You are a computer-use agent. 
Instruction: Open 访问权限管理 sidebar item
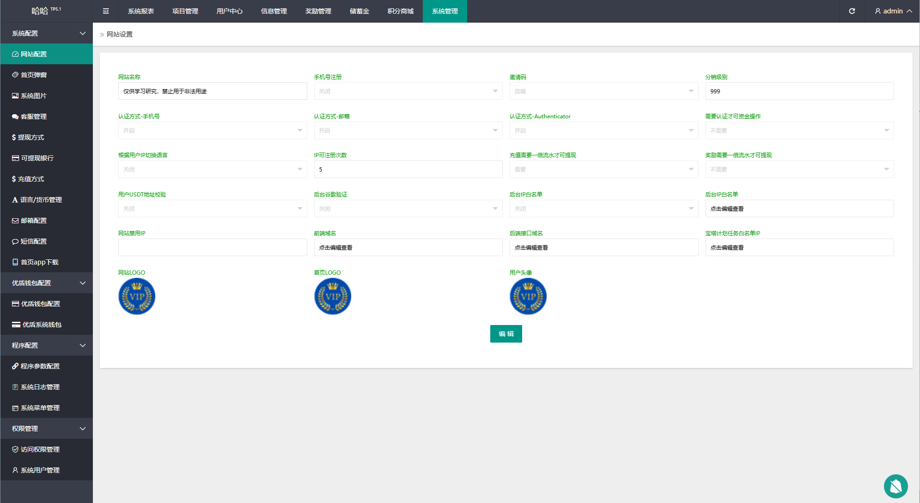click(x=40, y=449)
